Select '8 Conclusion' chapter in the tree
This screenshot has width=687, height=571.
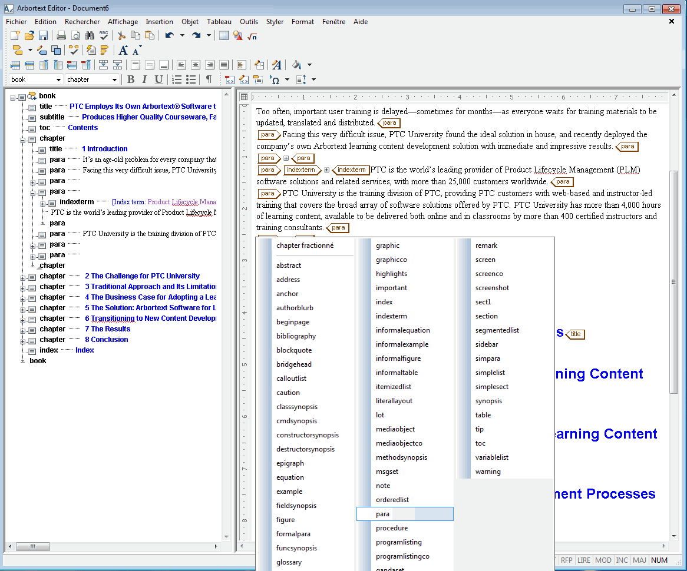click(x=107, y=339)
